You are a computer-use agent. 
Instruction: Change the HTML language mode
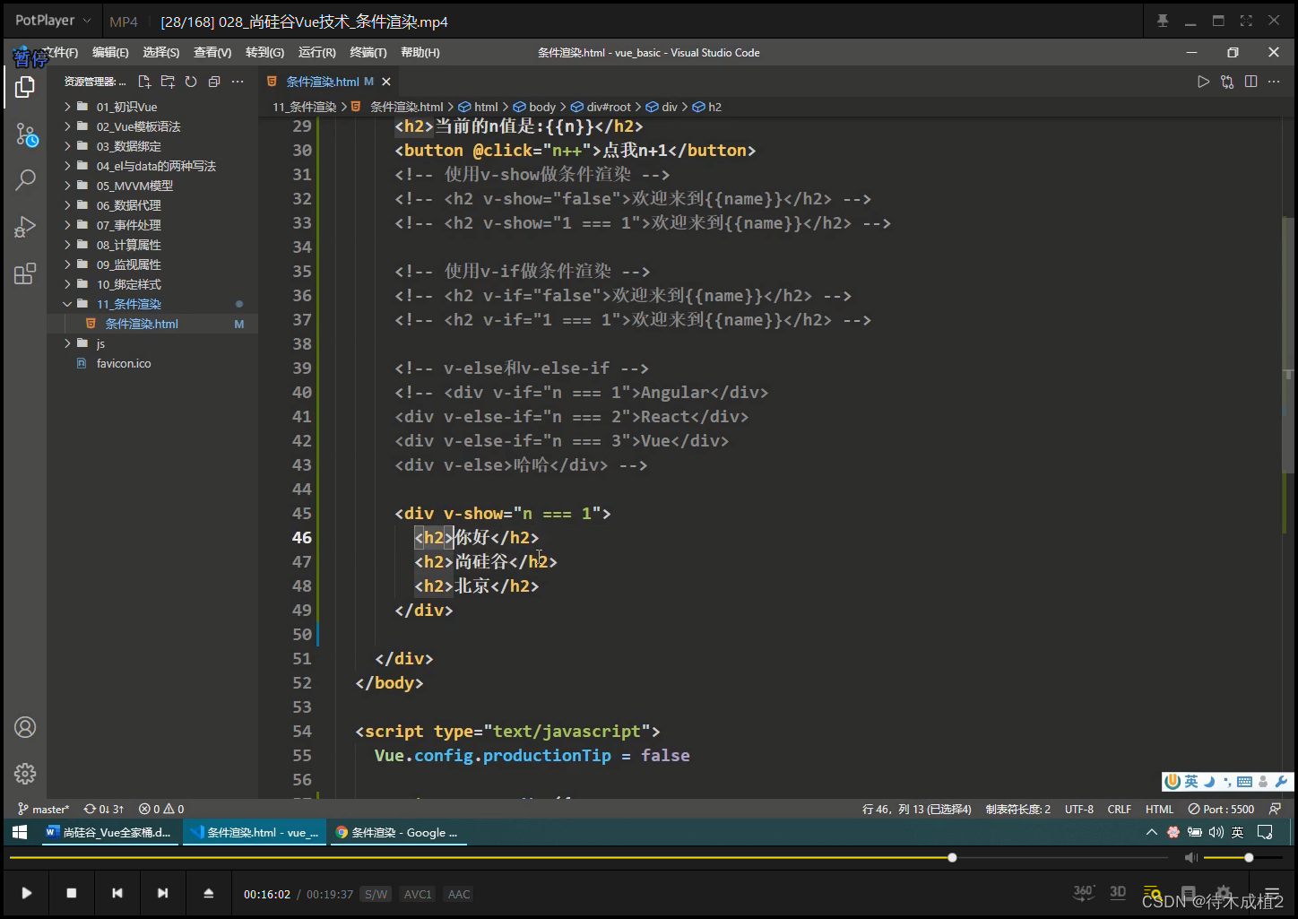point(1159,809)
